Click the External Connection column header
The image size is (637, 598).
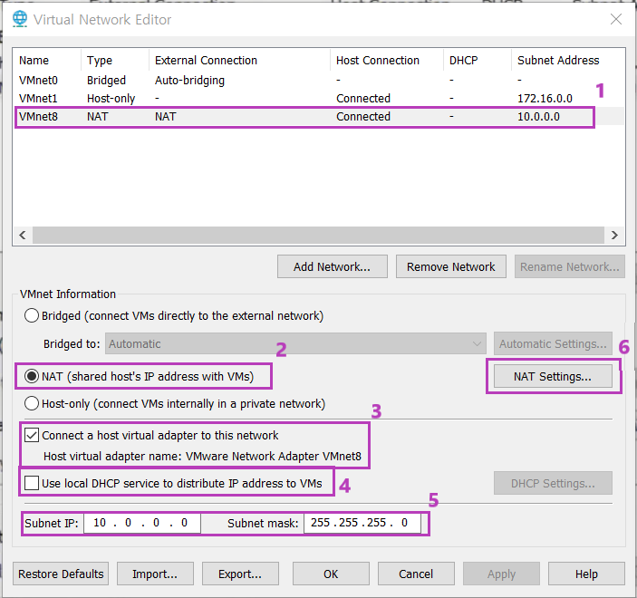point(240,60)
